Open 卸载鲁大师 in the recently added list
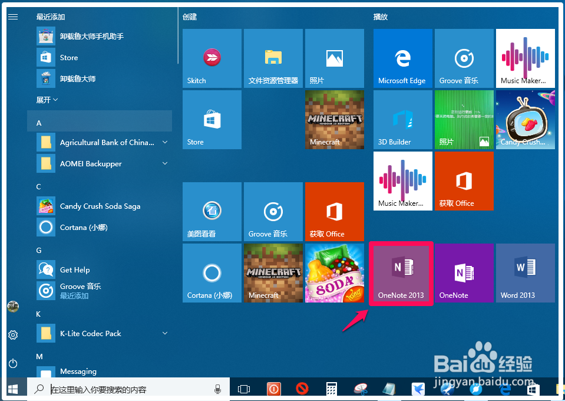The height and width of the screenshot is (401, 565). click(x=100, y=78)
